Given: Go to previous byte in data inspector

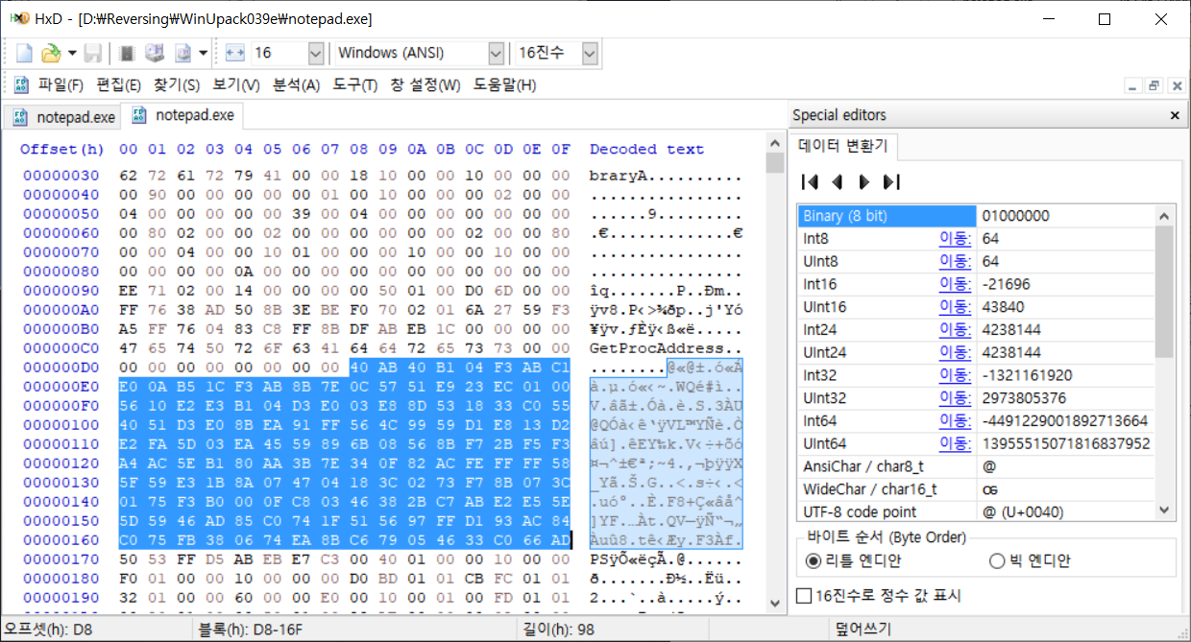Looking at the screenshot, I should [x=837, y=181].
